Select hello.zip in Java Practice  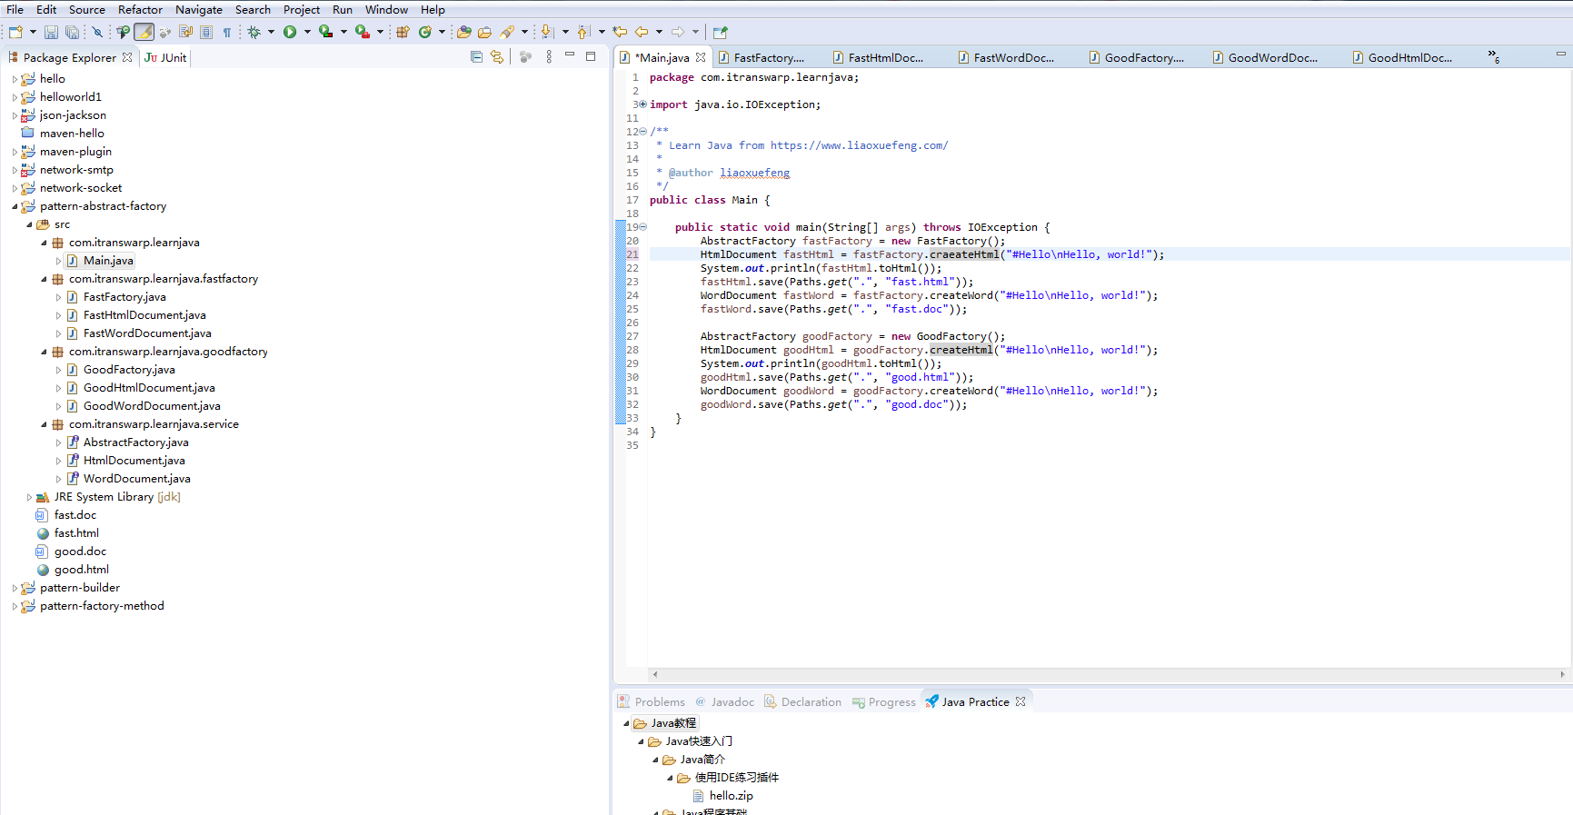point(731,796)
